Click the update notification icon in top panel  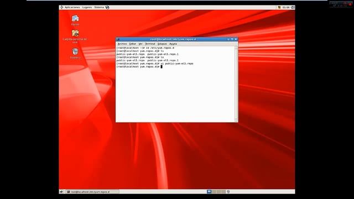pos(279,7)
